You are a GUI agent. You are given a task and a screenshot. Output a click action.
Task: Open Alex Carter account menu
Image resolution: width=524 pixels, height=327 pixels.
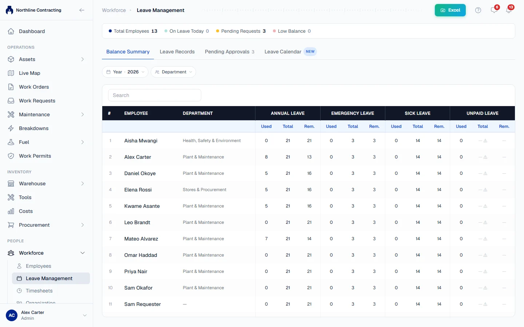[47, 315]
